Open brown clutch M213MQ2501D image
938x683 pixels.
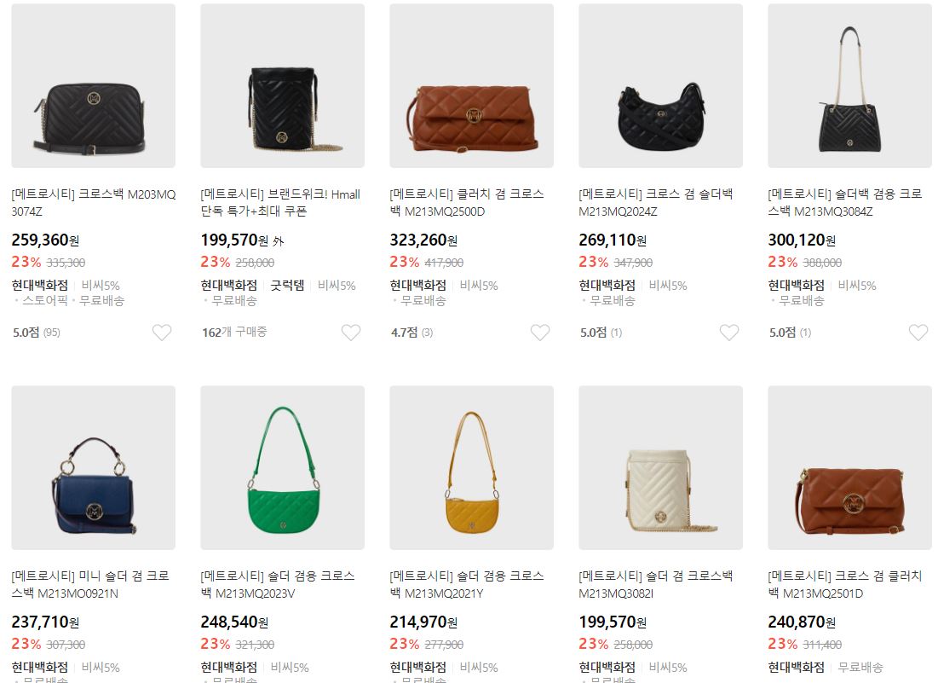(x=849, y=467)
